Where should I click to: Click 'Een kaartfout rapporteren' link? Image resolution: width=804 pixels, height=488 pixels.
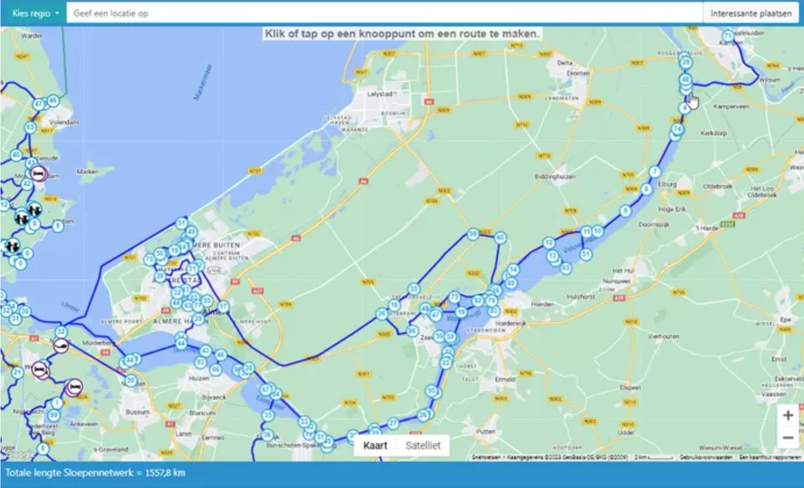click(x=770, y=457)
